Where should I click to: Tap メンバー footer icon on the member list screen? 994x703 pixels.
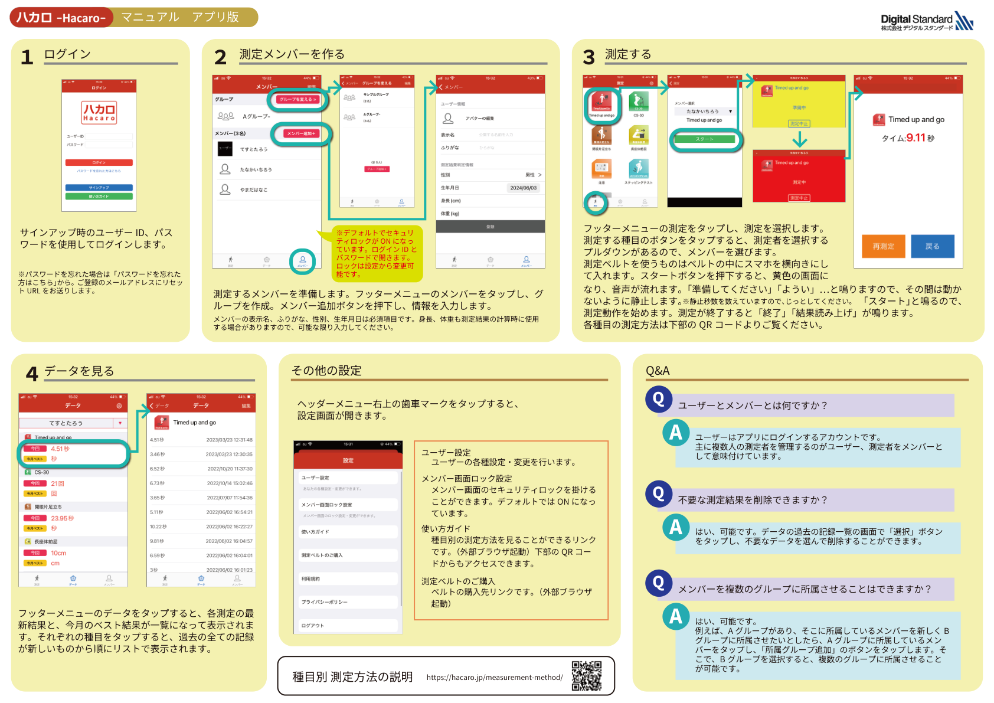(x=303, y=260)
